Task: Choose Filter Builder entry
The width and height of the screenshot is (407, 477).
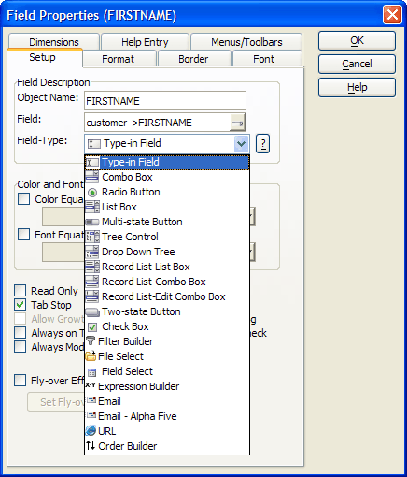Action: click(x=167, y=341)
